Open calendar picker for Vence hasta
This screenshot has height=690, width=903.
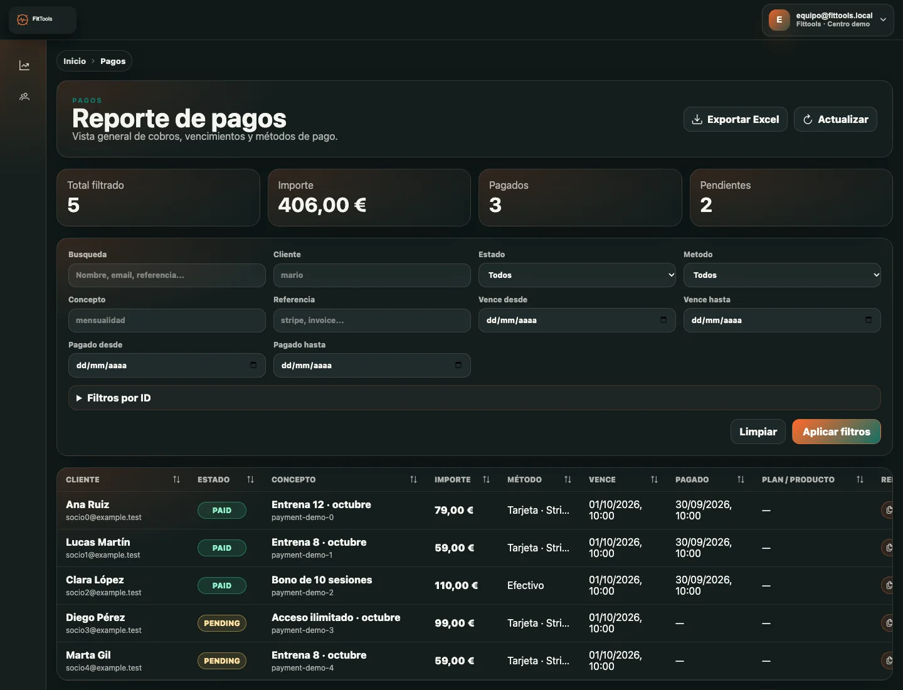pyautogui.click(x=869, y=320)
